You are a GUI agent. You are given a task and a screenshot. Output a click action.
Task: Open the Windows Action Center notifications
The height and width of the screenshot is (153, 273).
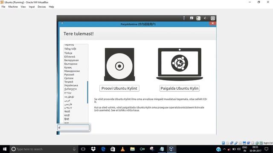[x=266, y=149]
